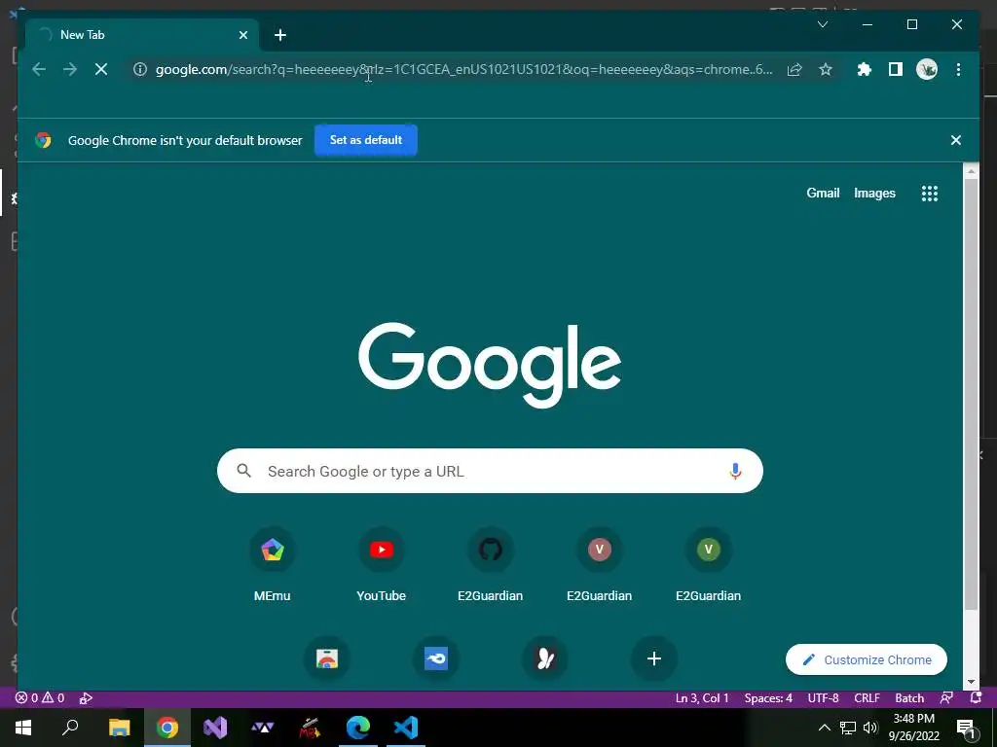Open the Extensions puzzle icon
This screenshot has height=747, width=997.
click(x=865, y=69)
